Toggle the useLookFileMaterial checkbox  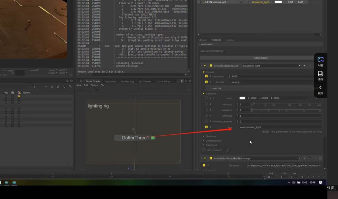pyautogui.click(x=225, y=51)
